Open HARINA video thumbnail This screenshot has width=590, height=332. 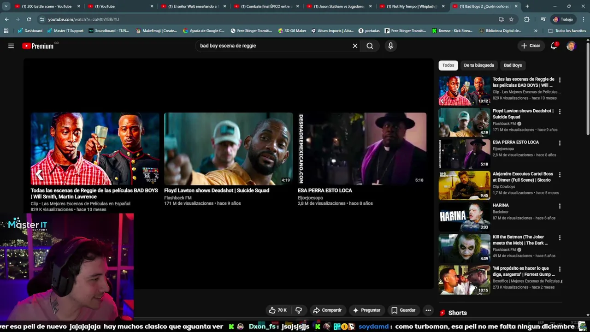tap(464, 217)
